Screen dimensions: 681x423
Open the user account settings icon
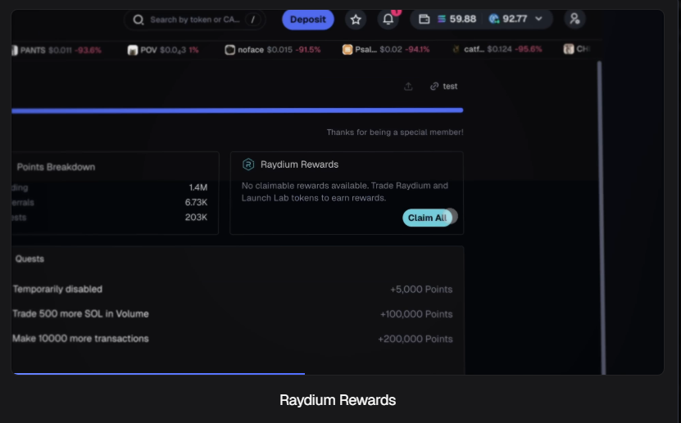[574, 19]
